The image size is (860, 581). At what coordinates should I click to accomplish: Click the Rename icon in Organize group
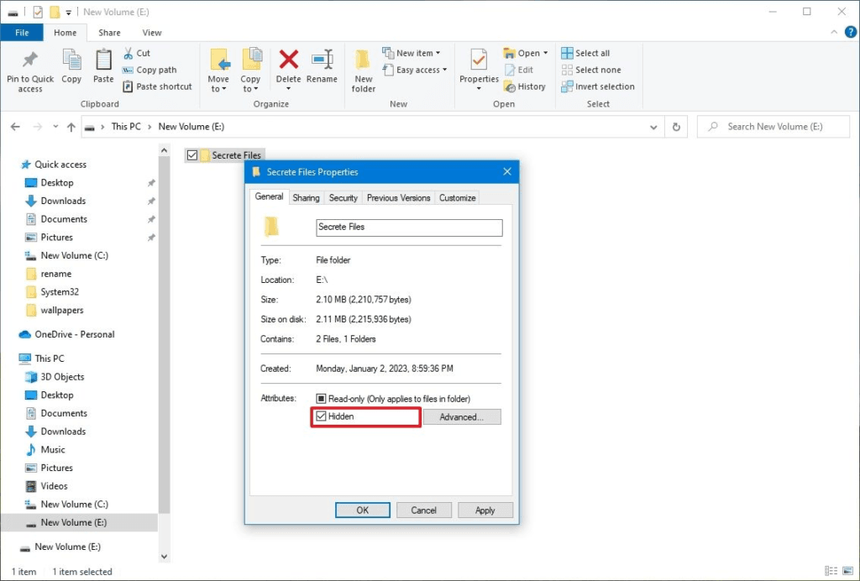point(322,60)
